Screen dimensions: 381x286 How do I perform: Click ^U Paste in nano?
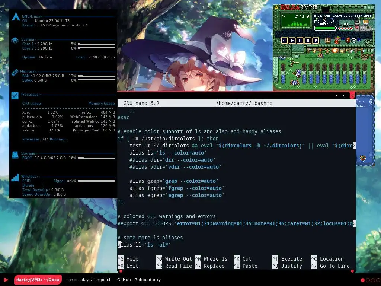pyautogui.click(x=246, y=266)
